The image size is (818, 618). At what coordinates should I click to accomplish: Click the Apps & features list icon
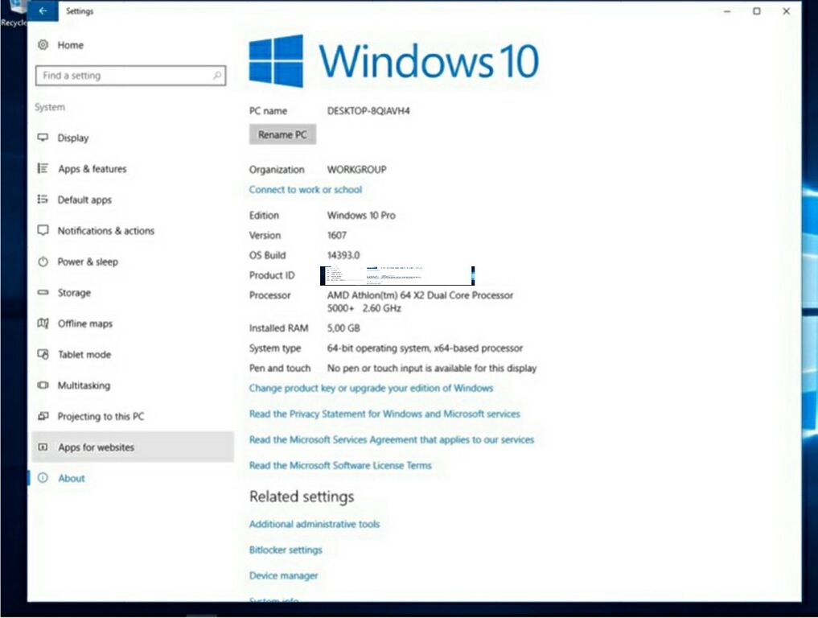point(43,169)
